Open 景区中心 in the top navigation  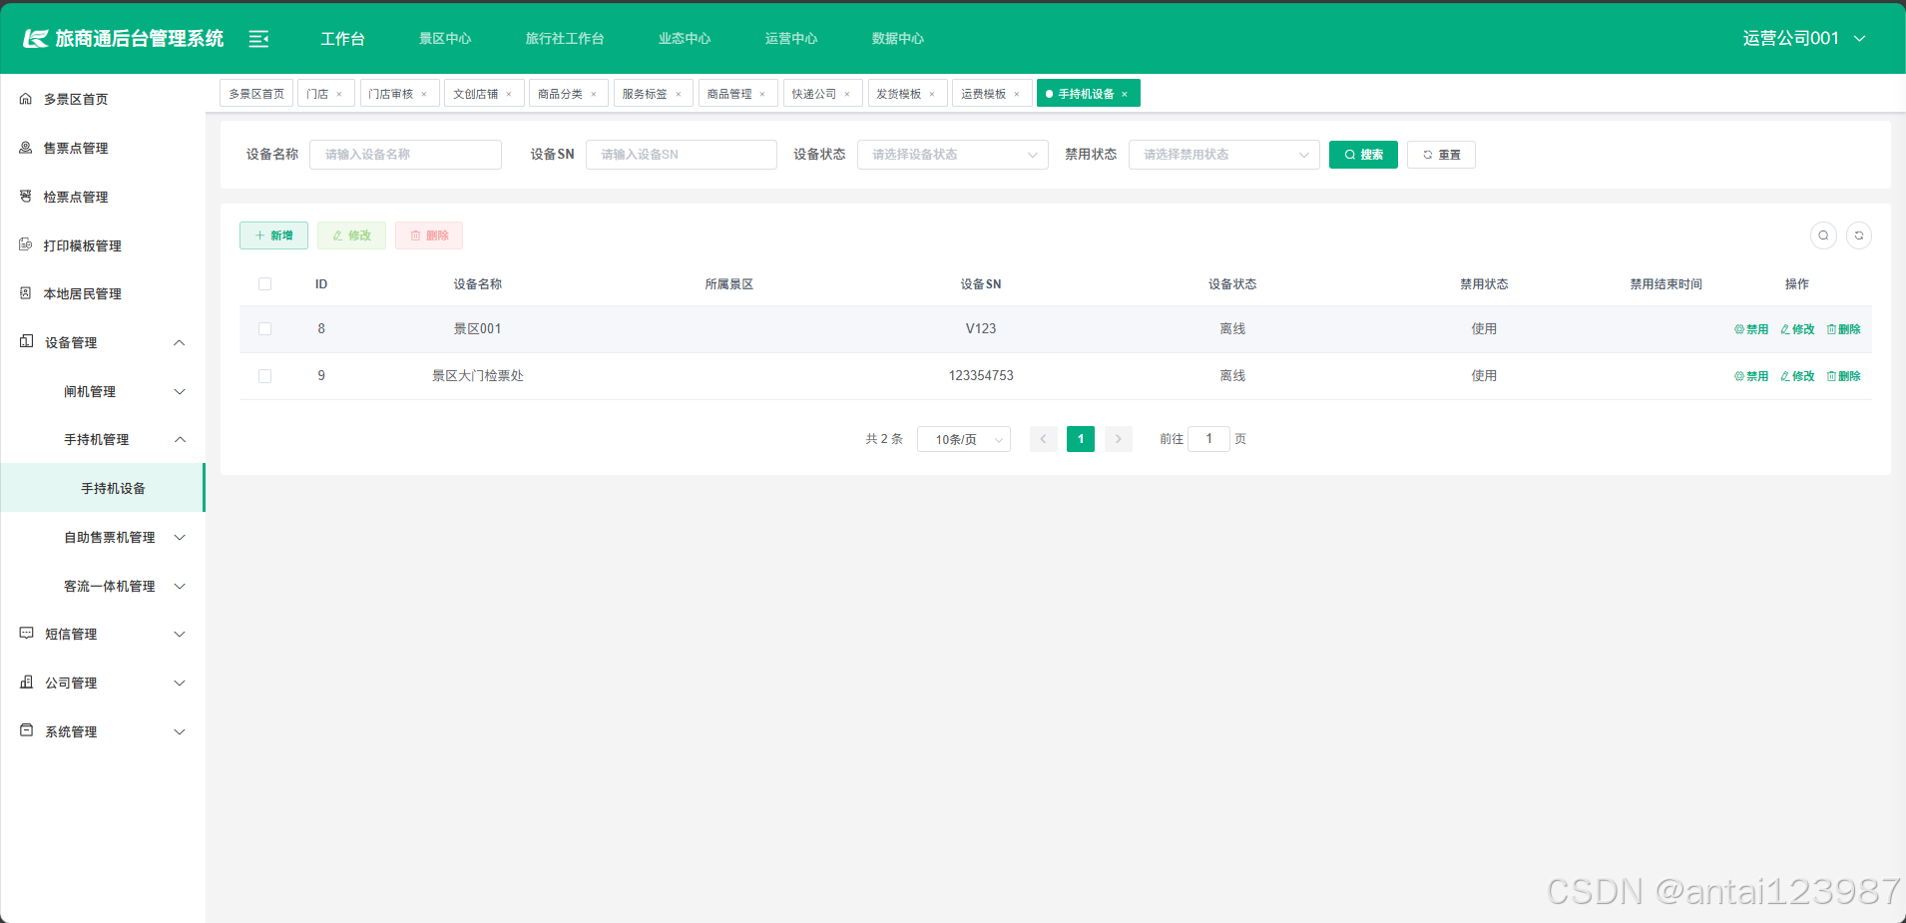[x=445, y=39]
